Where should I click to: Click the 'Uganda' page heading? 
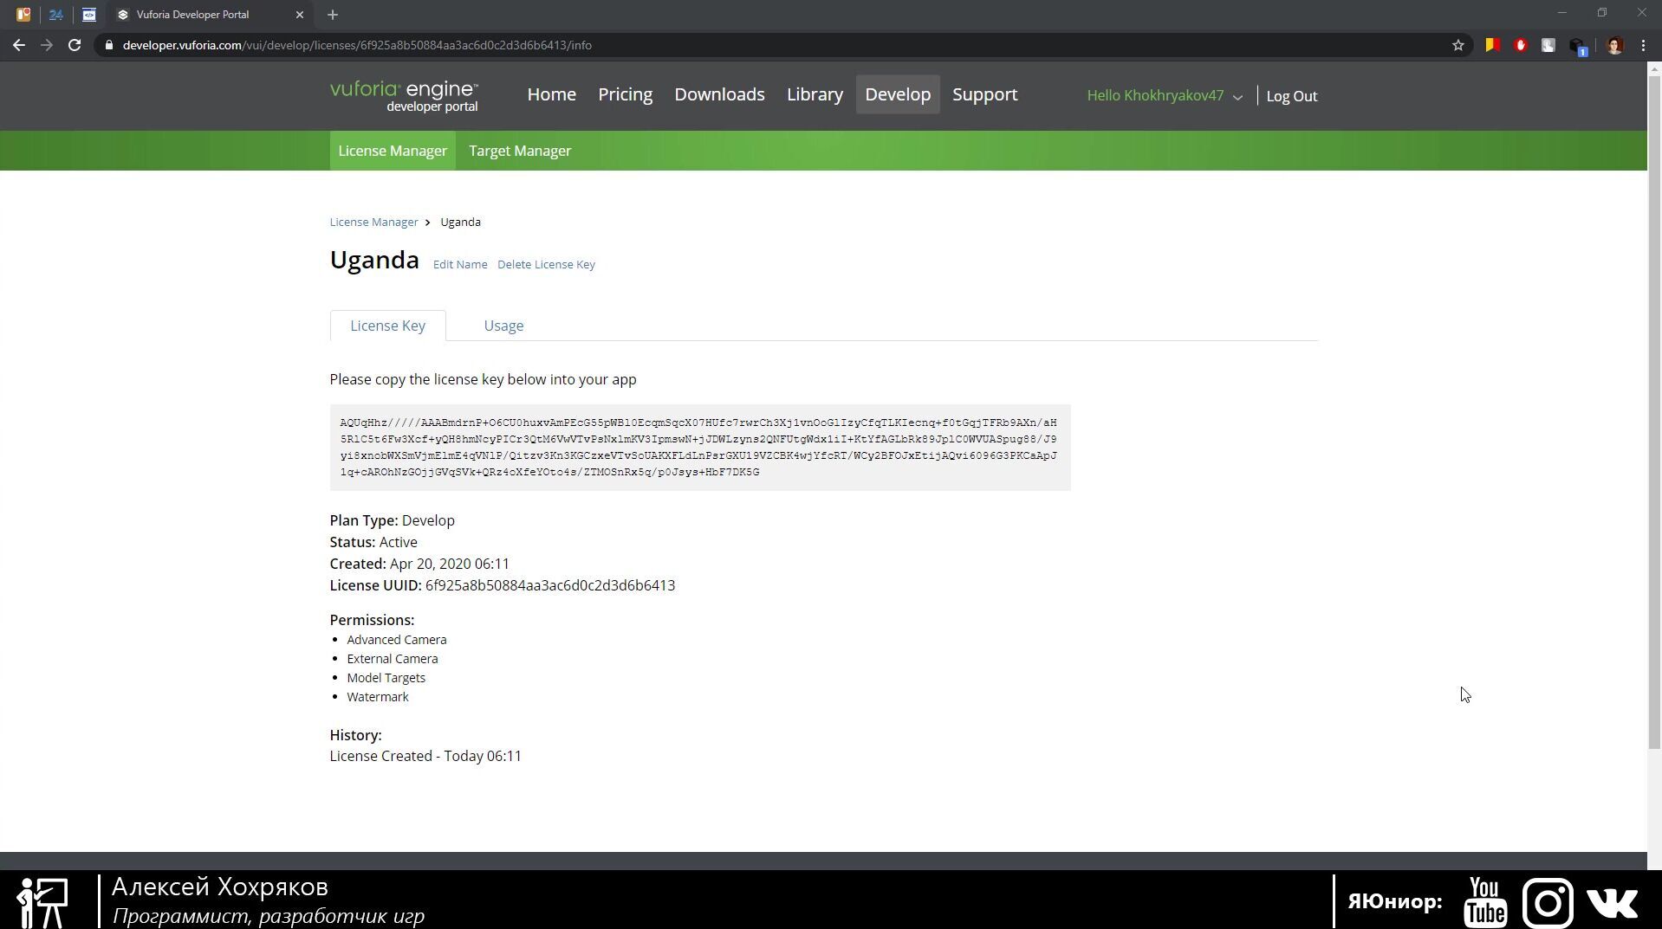pos(374,260)
